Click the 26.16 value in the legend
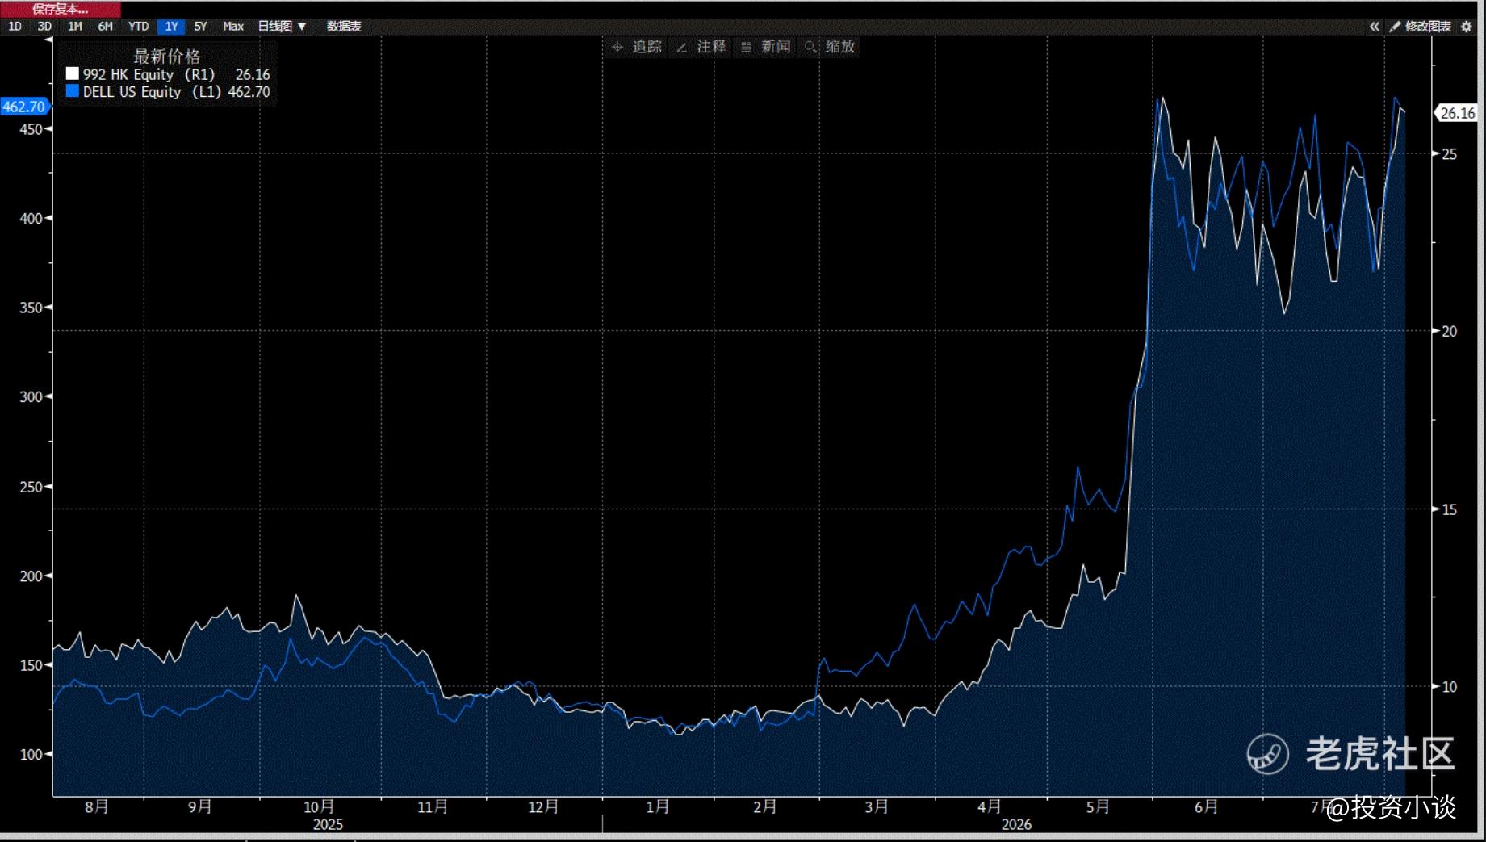Image resolution: width=1486 pixels, height=842 pixels. click(253, 74)
